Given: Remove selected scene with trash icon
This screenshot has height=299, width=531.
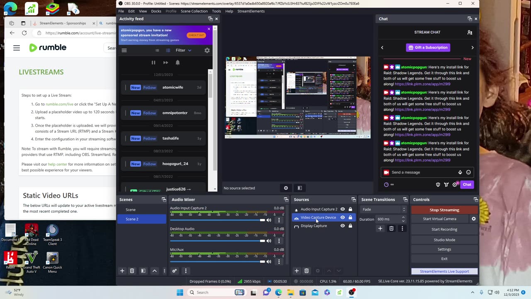Looking at the screenshot, I should tap(132, 271).
